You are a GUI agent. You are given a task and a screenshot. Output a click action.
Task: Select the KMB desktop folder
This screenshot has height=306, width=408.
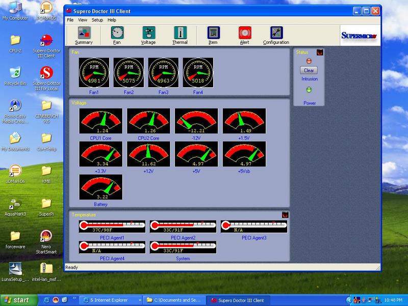point(46,174)
